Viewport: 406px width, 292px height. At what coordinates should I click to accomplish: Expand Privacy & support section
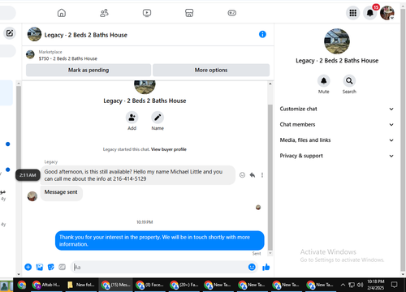337,156
